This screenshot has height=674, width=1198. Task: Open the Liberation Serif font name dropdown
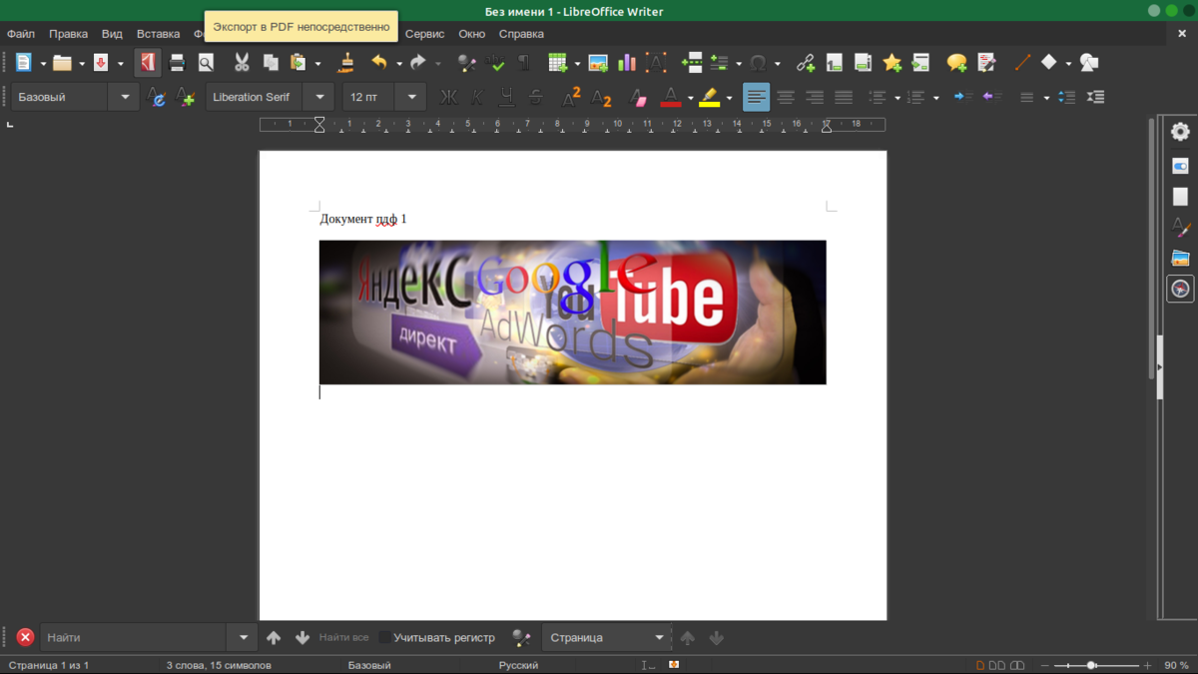(319, 97)
